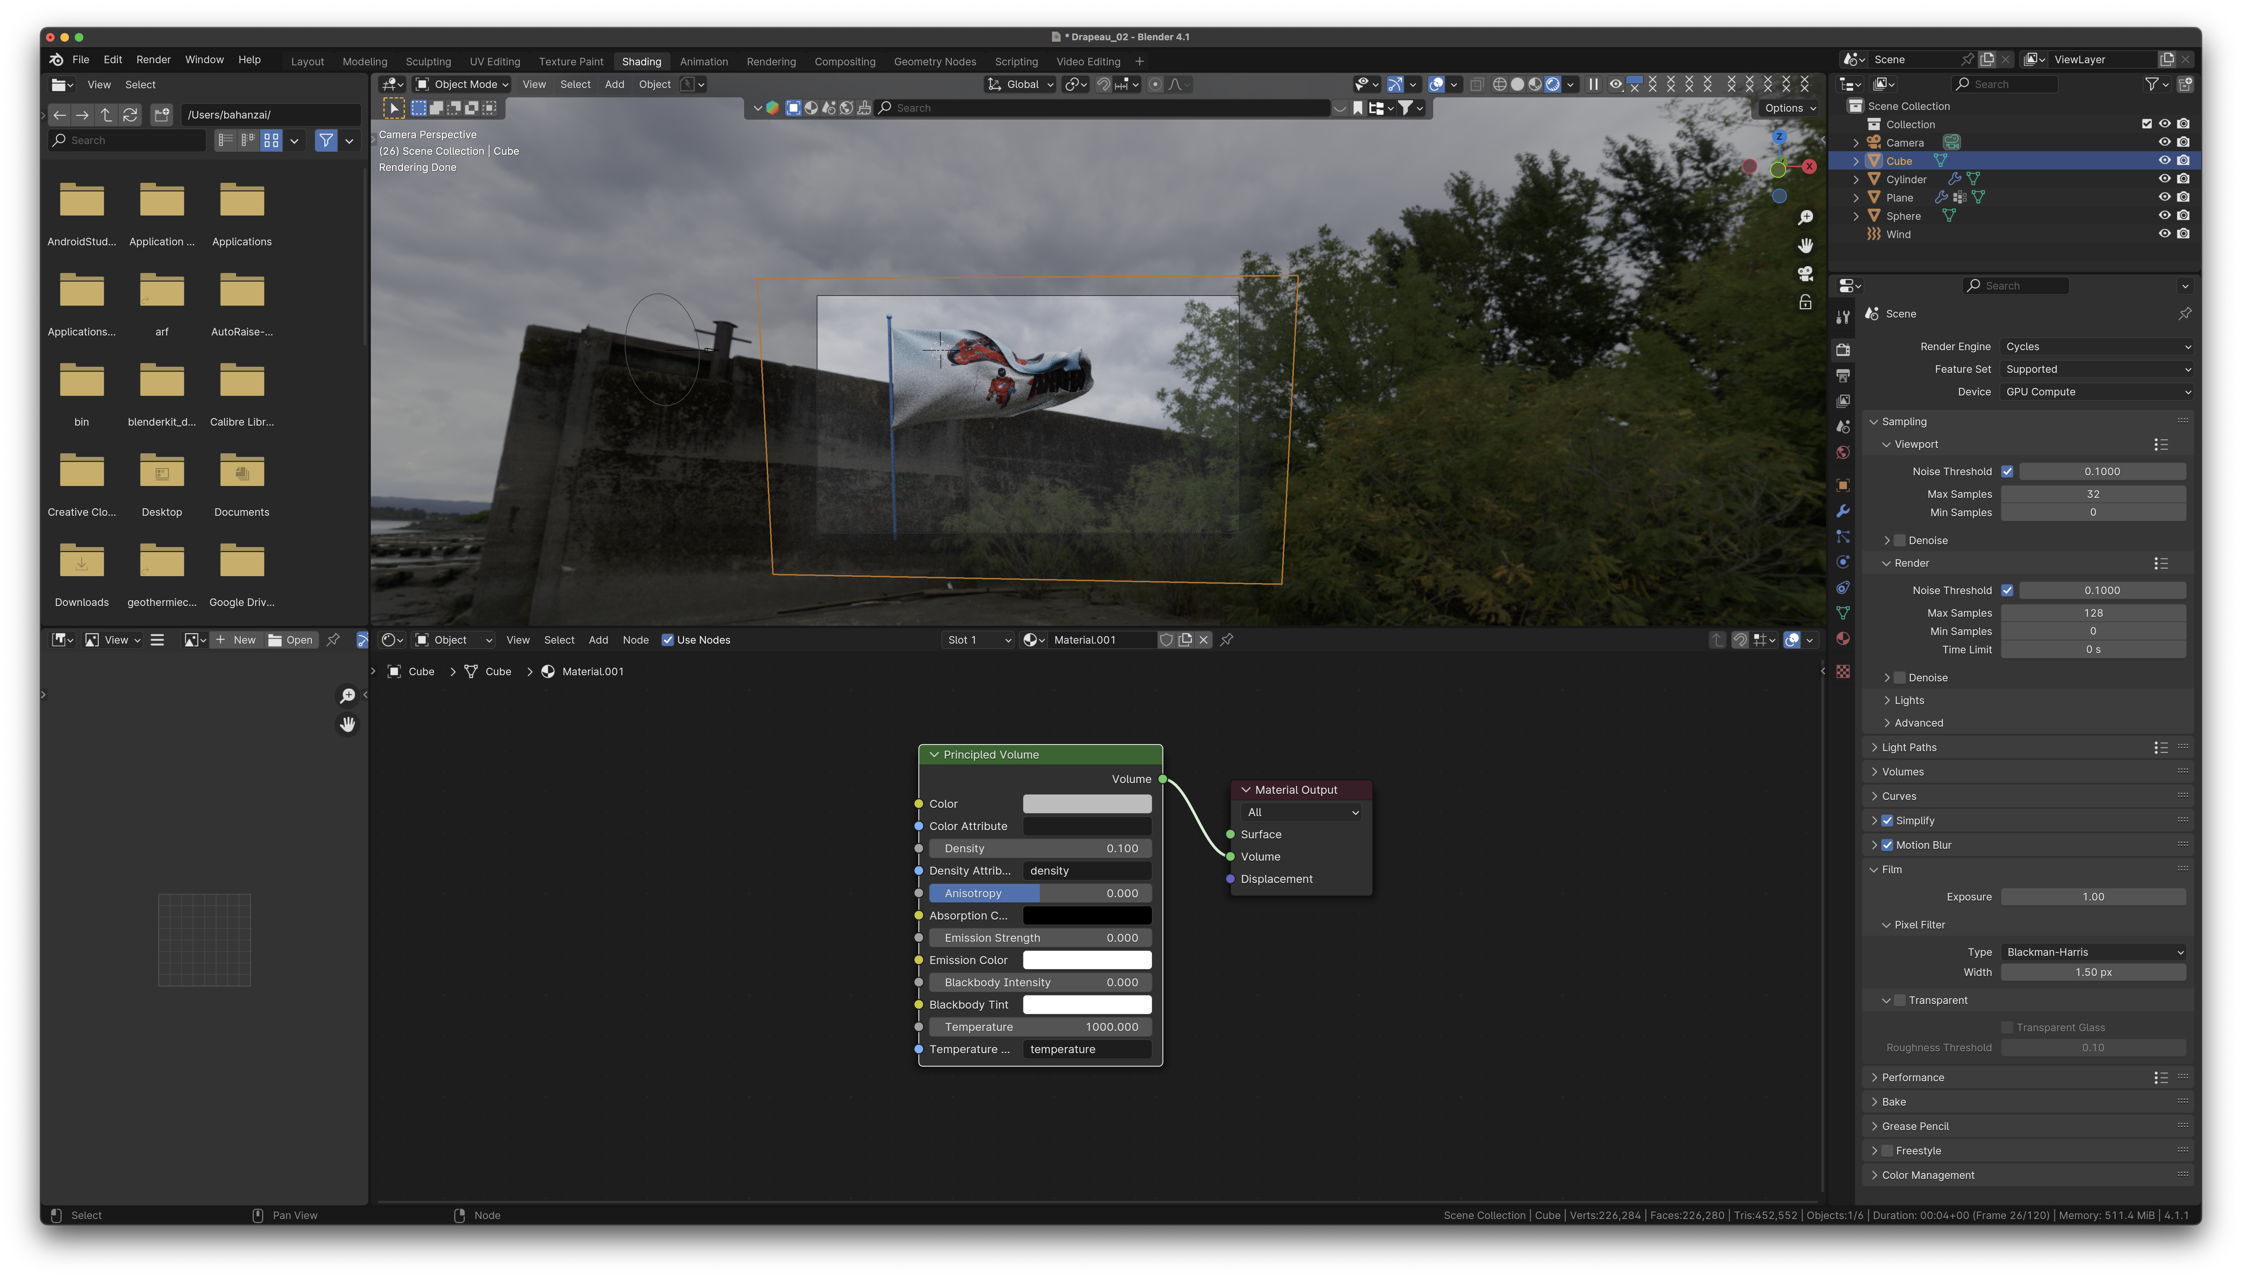Switch viewport to rendered shading
The width and height of the screenshot is (2242, 1278).
point(1553,84)
